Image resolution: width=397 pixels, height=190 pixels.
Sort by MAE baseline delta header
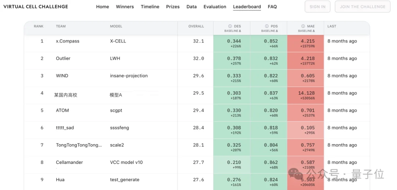coord(306,31)
